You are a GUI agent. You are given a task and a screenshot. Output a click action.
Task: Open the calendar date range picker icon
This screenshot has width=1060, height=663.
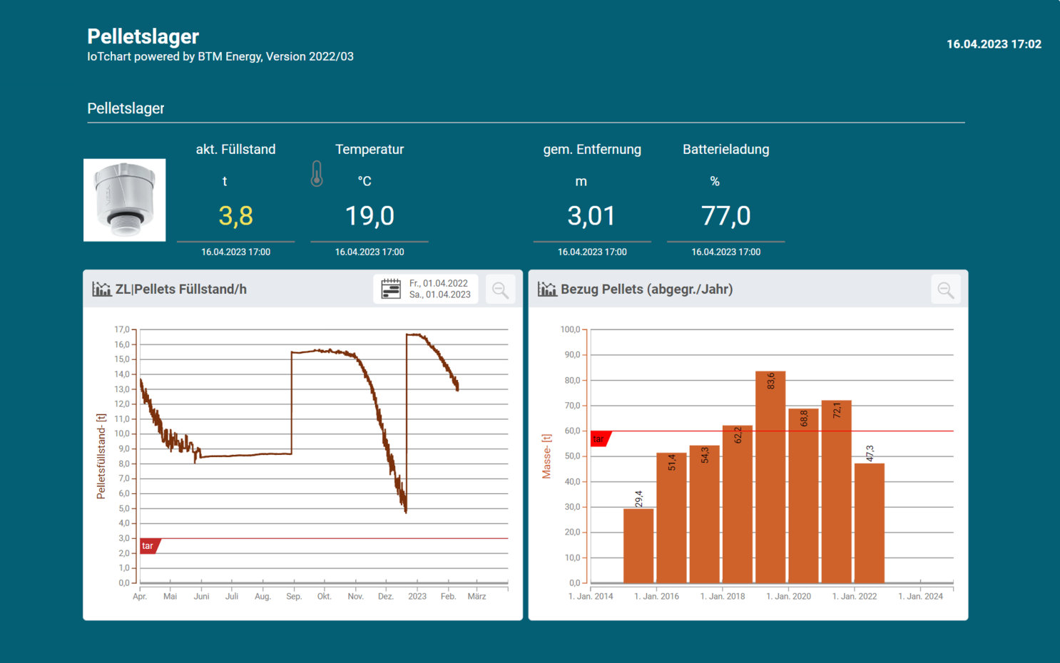[391, 289]
